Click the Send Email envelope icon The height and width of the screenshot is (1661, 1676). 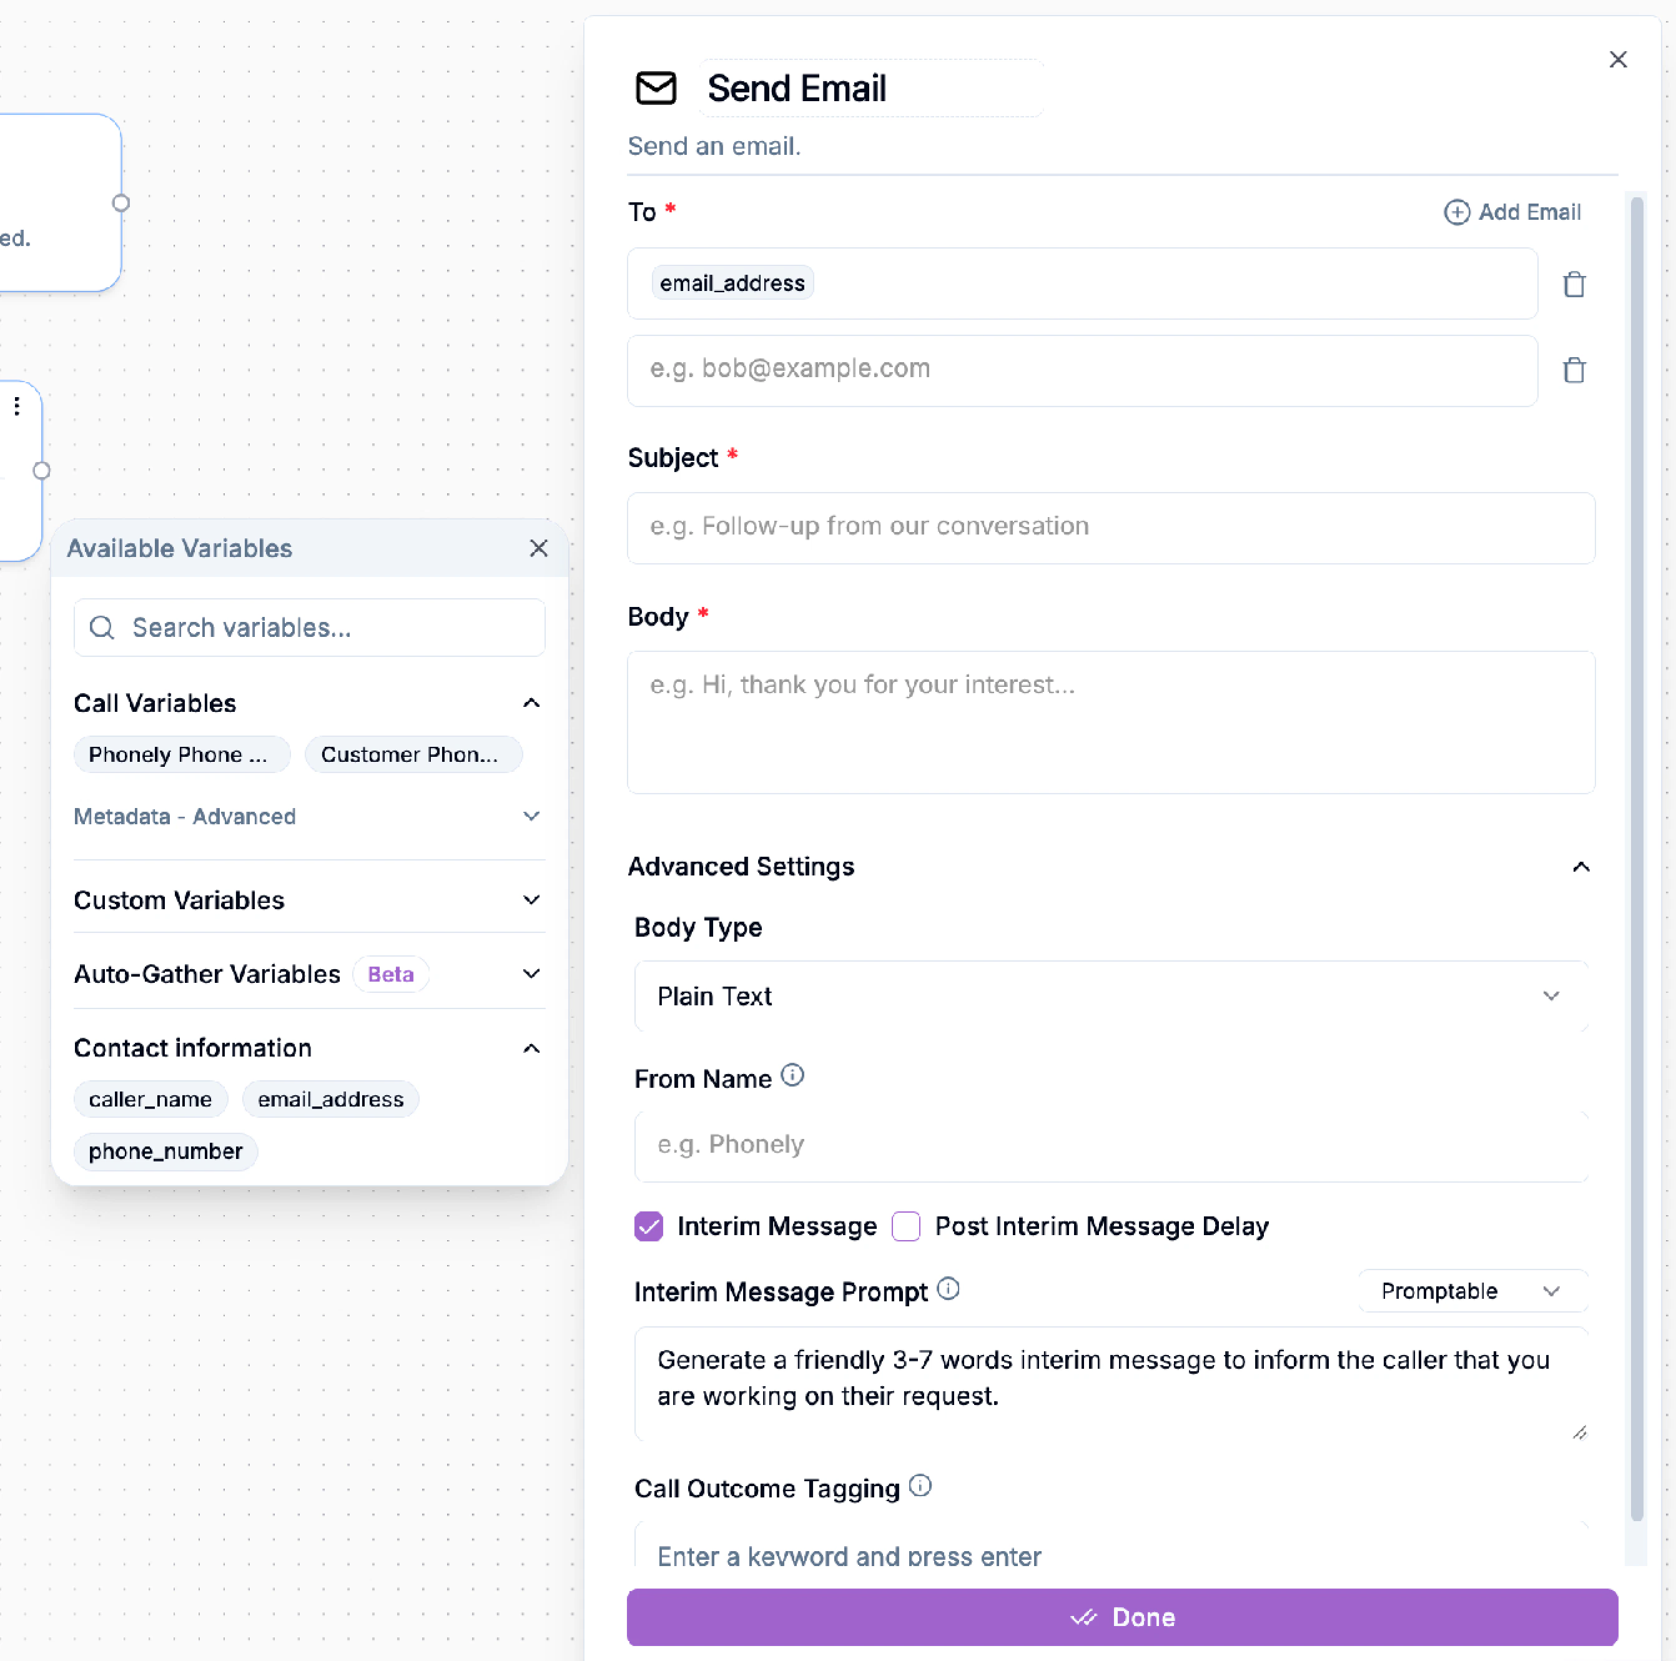[657, 87]
